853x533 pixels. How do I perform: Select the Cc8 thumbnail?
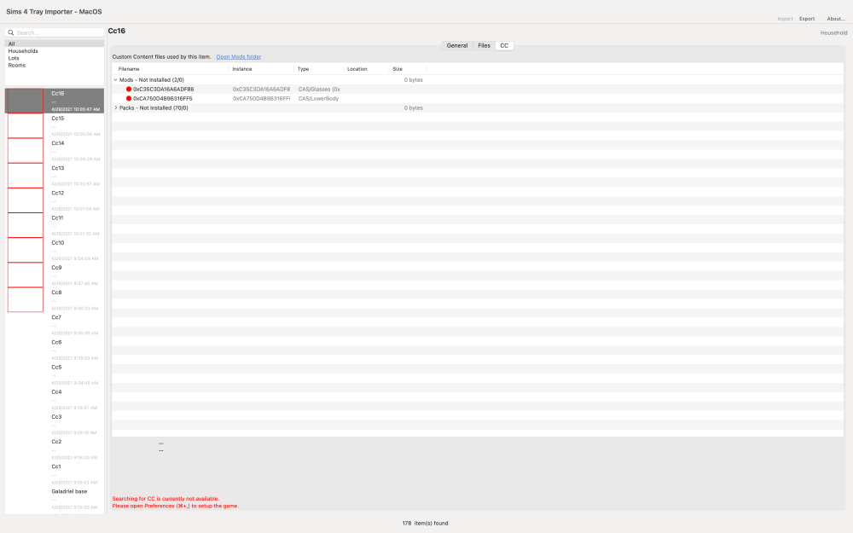click(26, 299)
